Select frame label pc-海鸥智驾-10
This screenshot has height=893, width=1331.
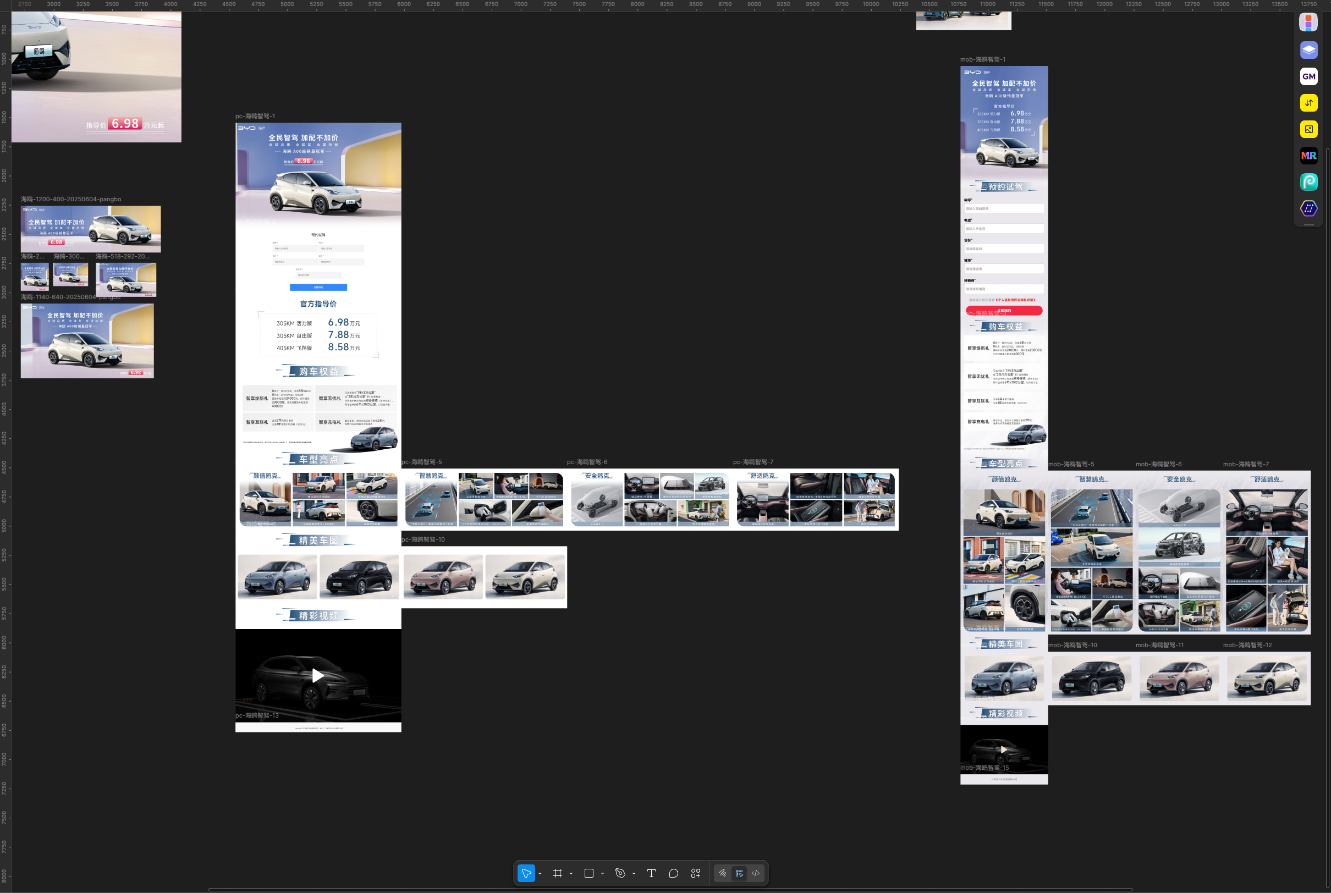(x=423, y=539)
